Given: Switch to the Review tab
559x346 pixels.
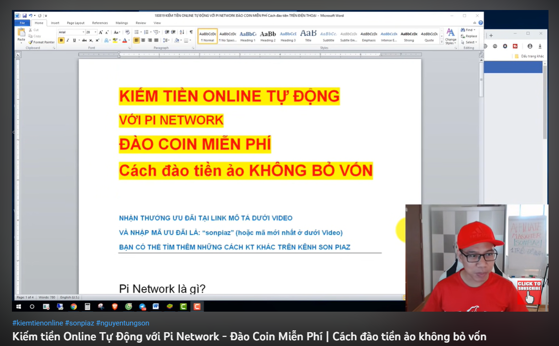Looking at the screenshot, I should point(141,23).
